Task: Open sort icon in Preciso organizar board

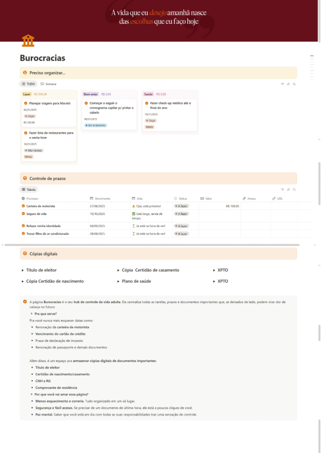Action: [x=288, y=84]
